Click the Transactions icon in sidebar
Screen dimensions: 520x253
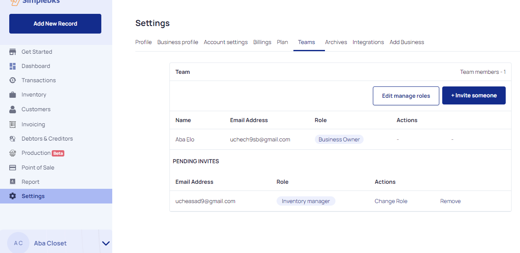pyautogui.click(x=13, y=81)
